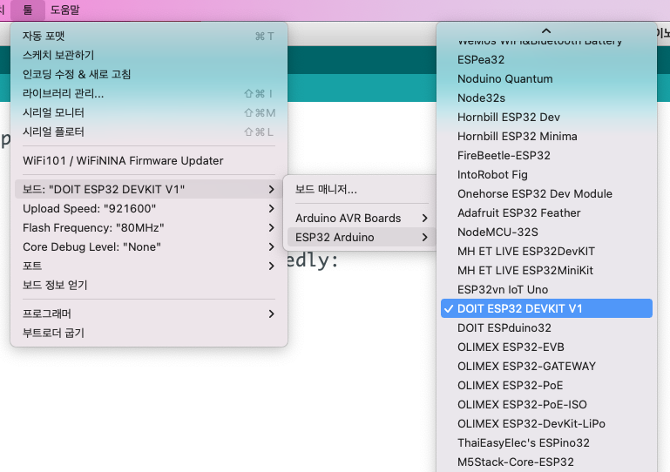Choose M5Stack-Core-ESP32 board

tap(546, 462)
